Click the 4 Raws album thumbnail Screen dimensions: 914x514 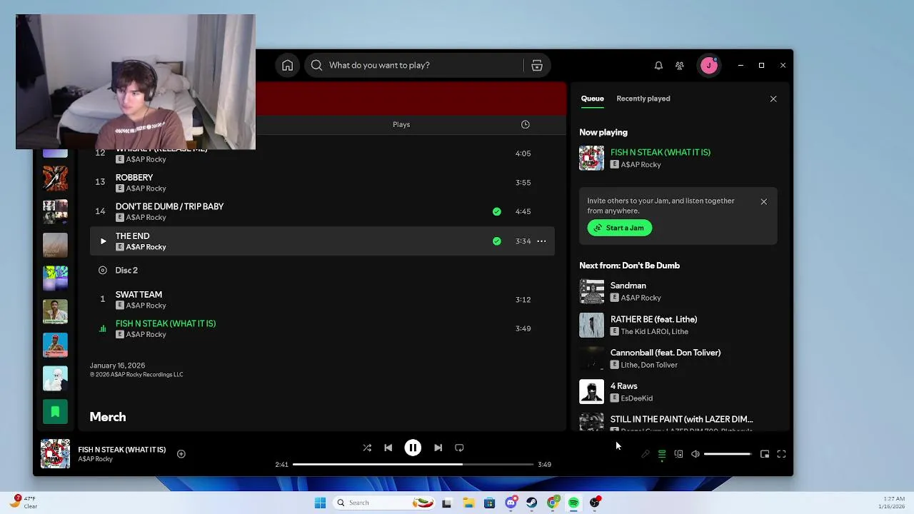click(591, 392)
